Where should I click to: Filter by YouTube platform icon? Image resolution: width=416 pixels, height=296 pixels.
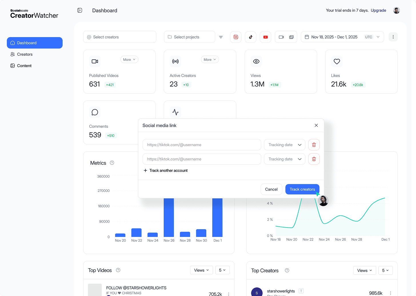tap(265, 37)
